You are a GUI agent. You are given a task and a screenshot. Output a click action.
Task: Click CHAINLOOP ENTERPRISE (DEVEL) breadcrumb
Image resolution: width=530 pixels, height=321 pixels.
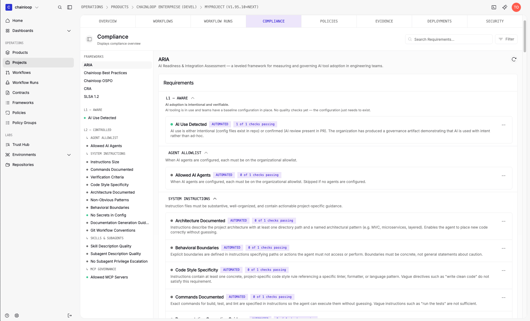pyautogui.click(x=167, y=7)
